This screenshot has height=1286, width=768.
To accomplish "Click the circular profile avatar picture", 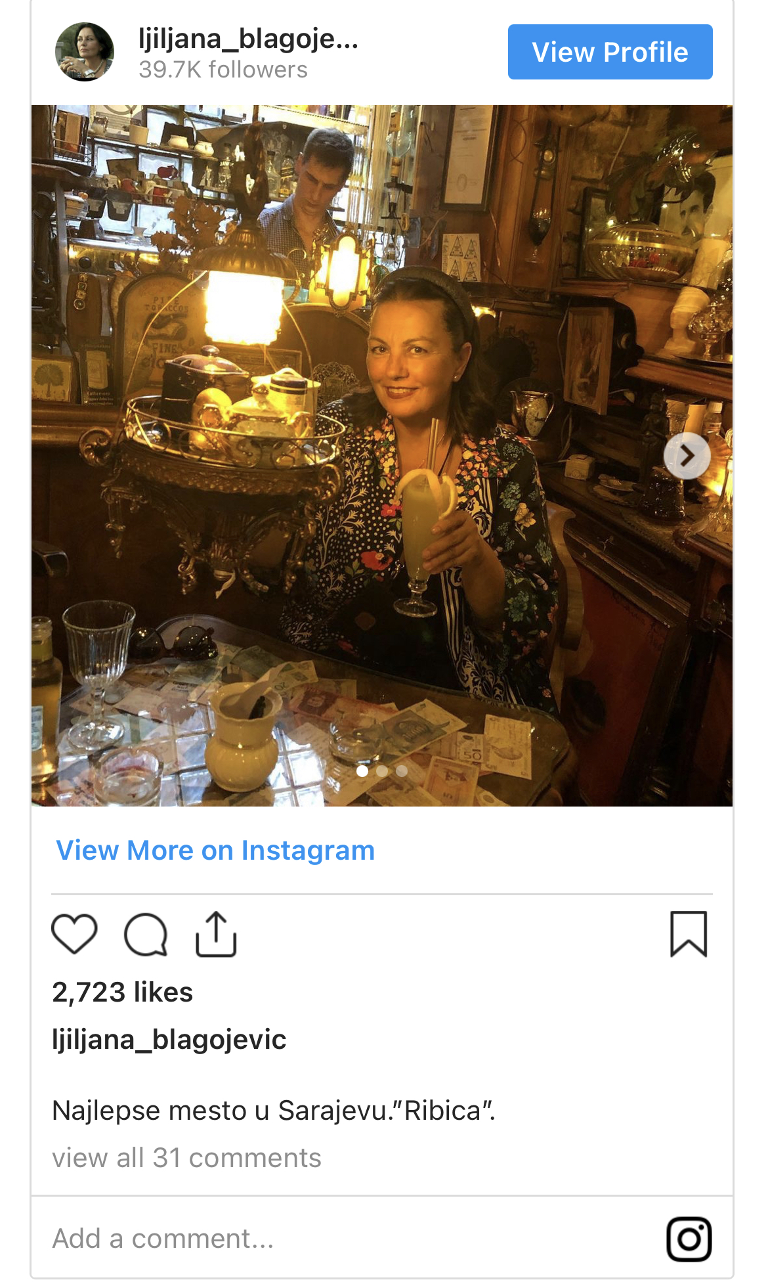I will [85, 53].
